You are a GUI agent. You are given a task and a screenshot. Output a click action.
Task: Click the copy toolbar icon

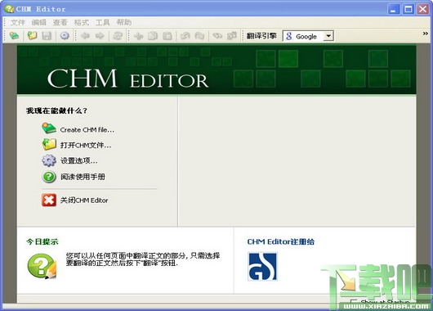(x=153, y=36)
